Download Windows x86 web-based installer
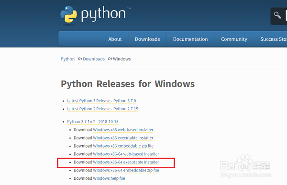287x185 pixels. 123,130
